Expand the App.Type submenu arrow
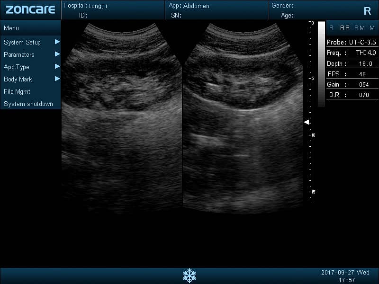 point(57,66)
